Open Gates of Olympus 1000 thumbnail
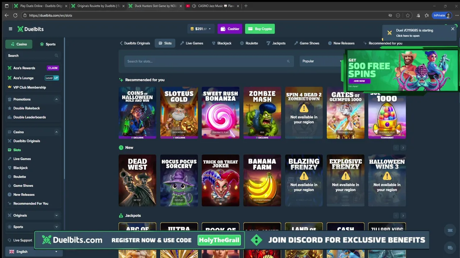 pyautogui.click(x=345, y=113)
